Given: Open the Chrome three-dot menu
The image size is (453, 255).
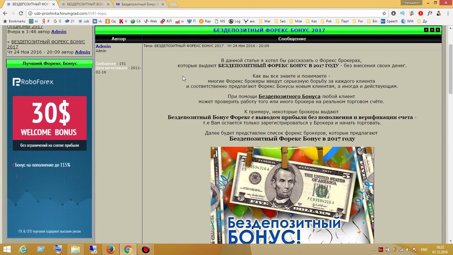Looking at the screenshot, I should [448, 13].
